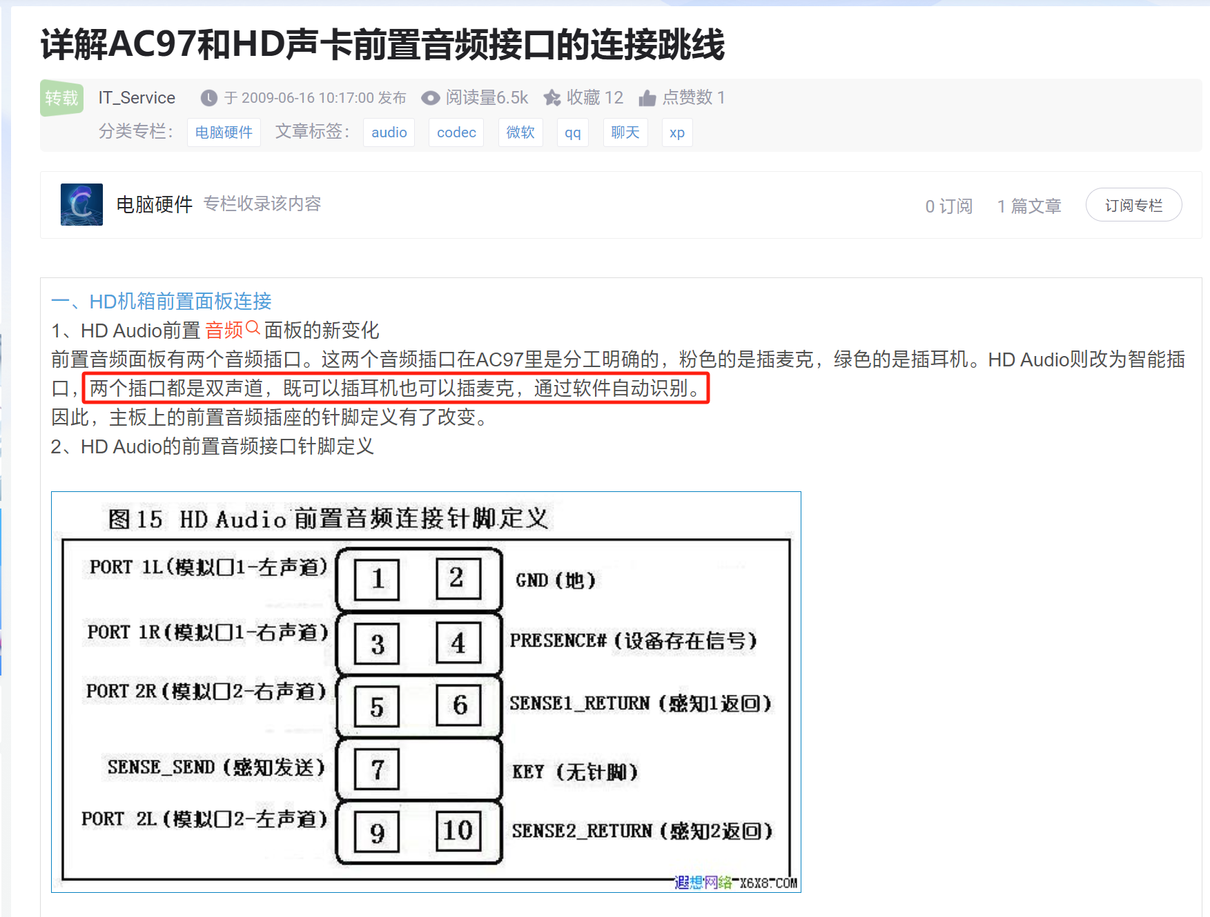1210x917 pixels.
Task: Open the audio tag
Action: (389, 132)
